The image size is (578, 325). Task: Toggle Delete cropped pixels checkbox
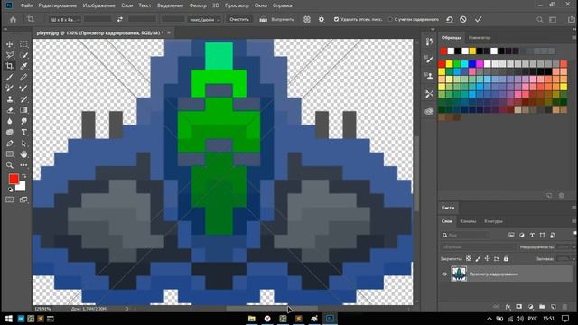coord(336,19)
